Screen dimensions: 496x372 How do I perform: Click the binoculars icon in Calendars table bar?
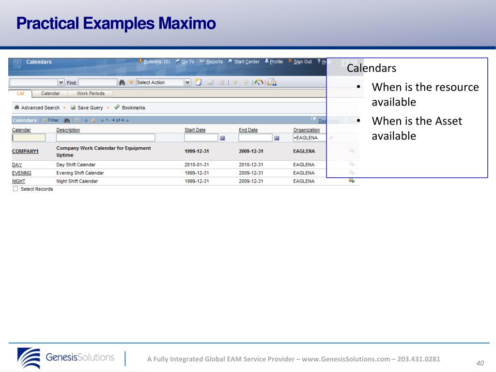(66, 120)
